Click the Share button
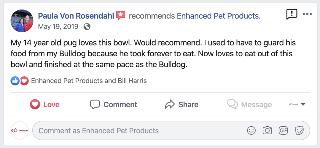This screenshot has height=148, width=320. pyautogui.click(x=182, y=104)
